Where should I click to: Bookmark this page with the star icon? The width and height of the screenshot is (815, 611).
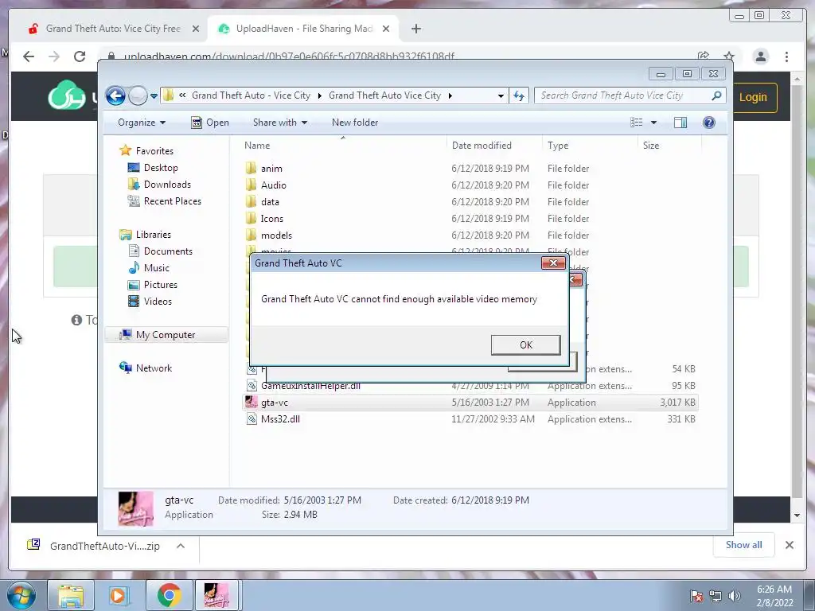point(729,56)
